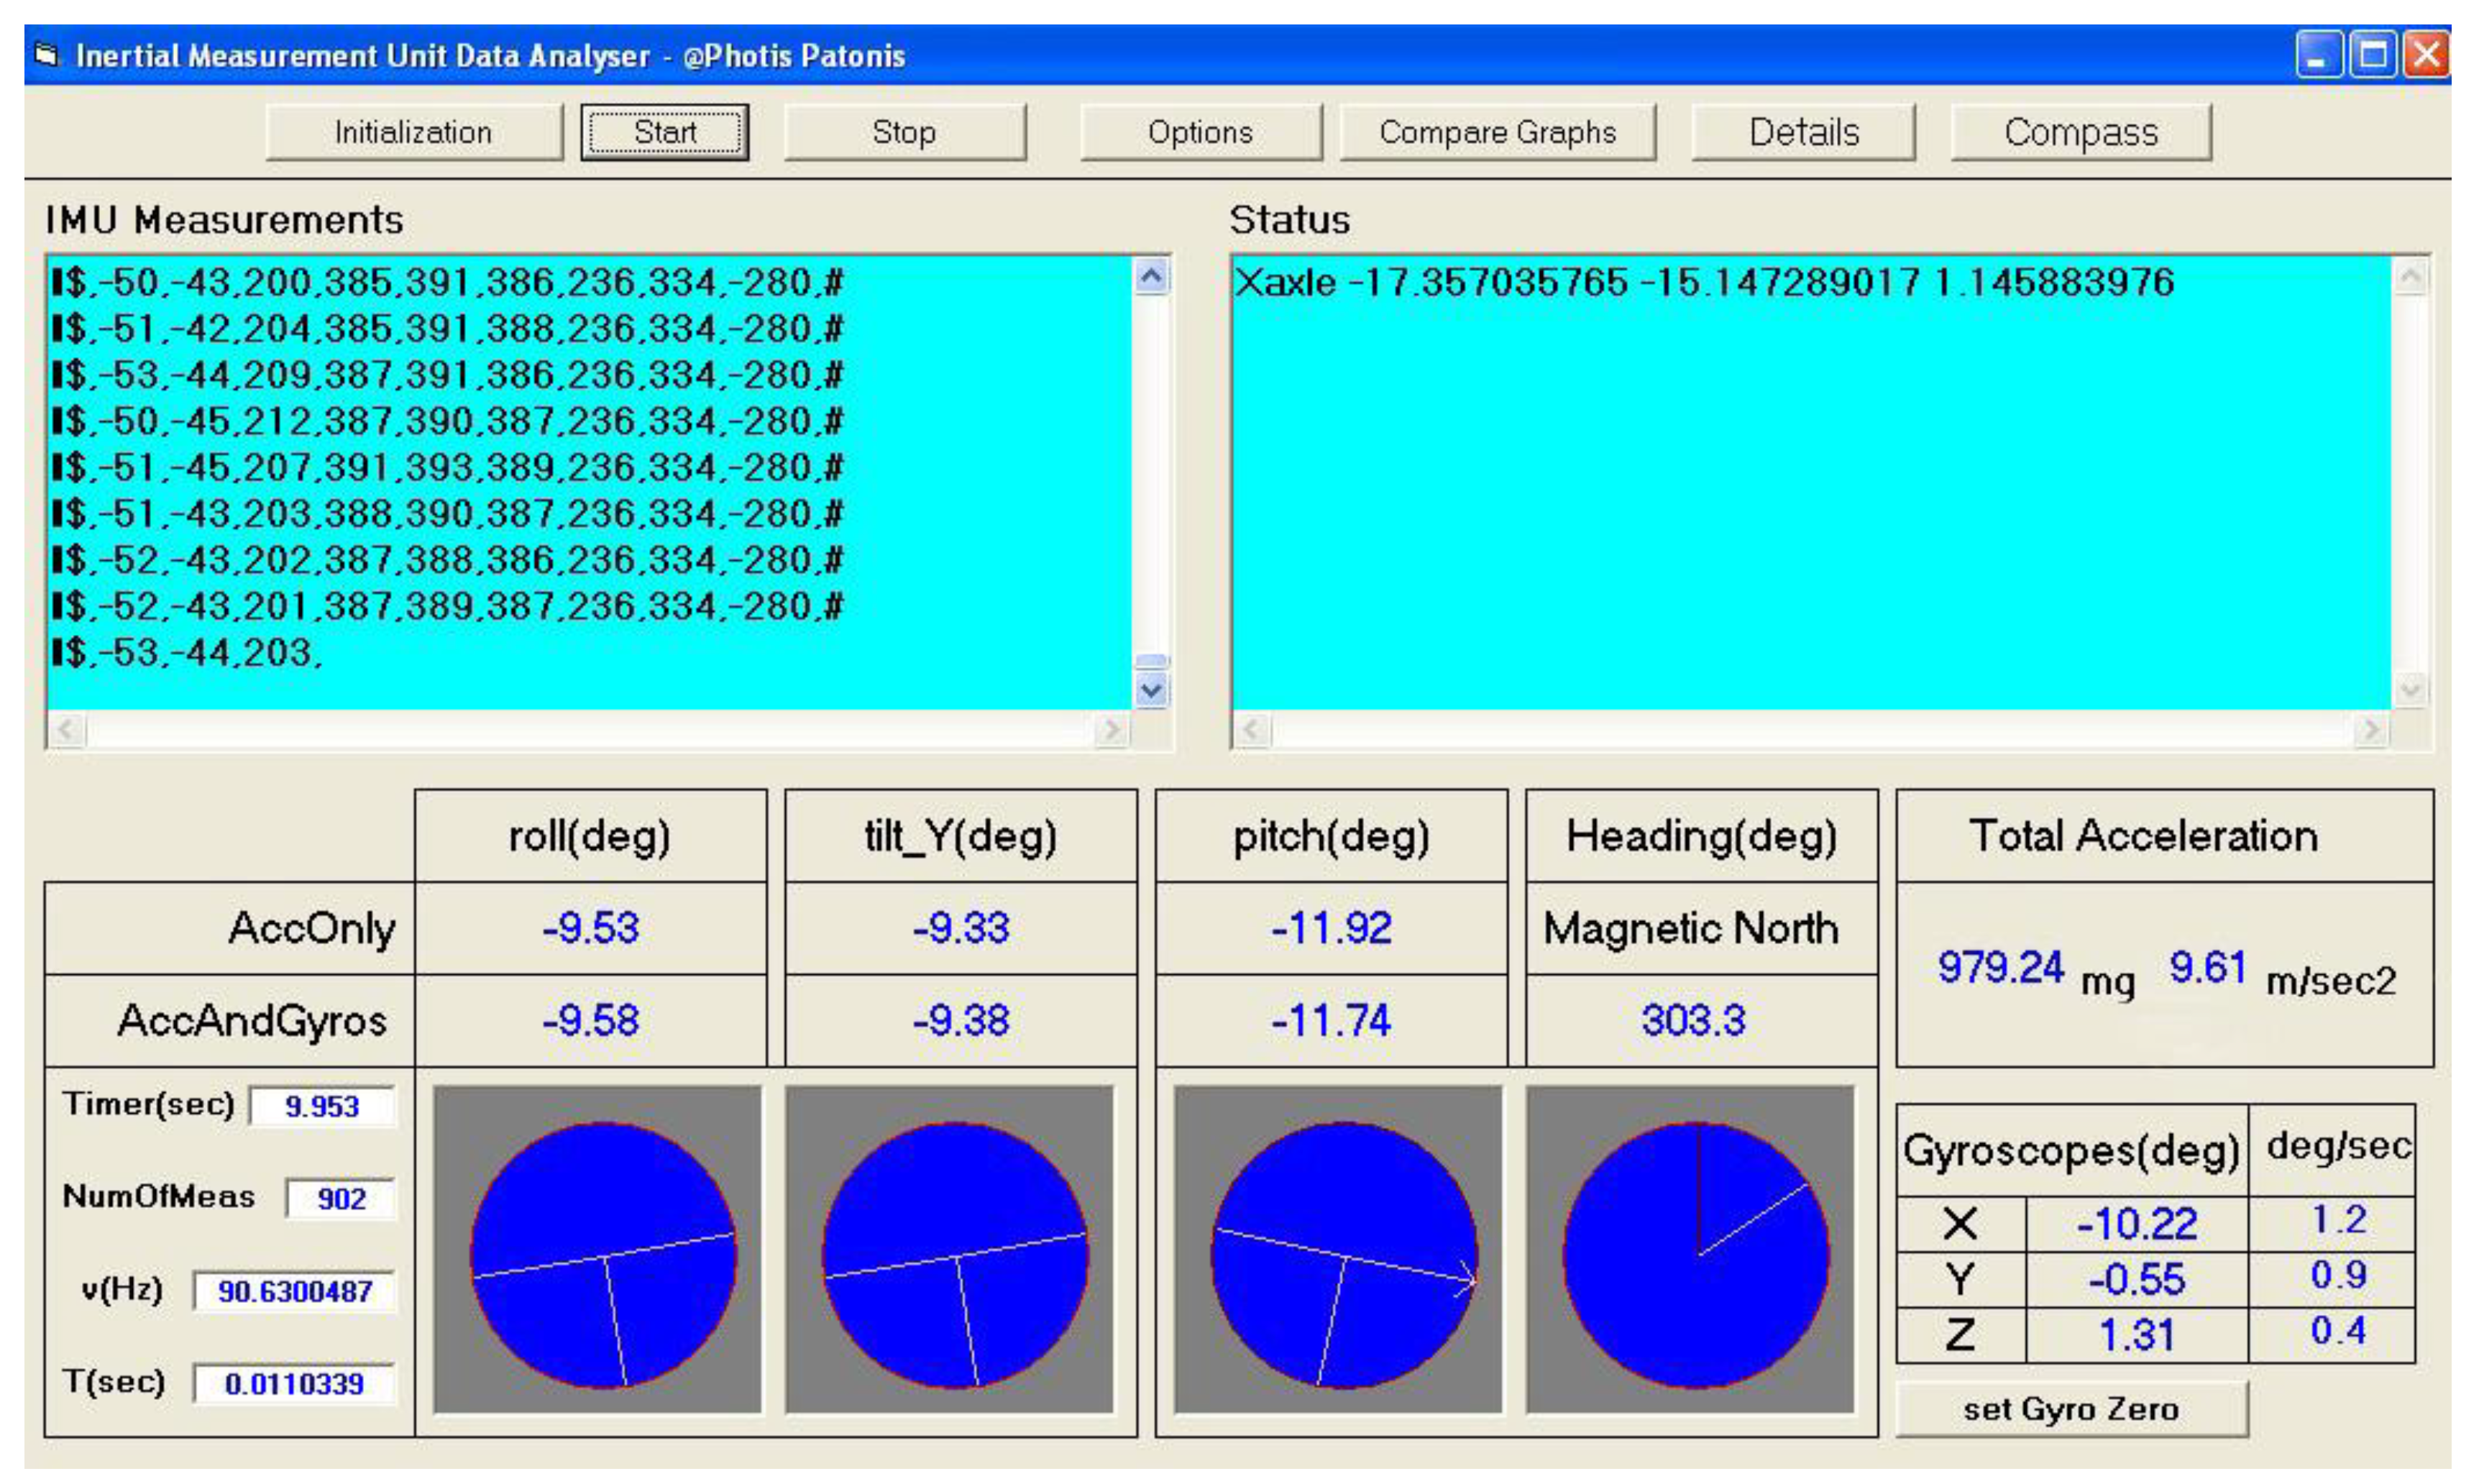This screenshot has height=1484, width=2479.
Task: Click the AccAndGyros row label
Action: [x=252, y=1022]
